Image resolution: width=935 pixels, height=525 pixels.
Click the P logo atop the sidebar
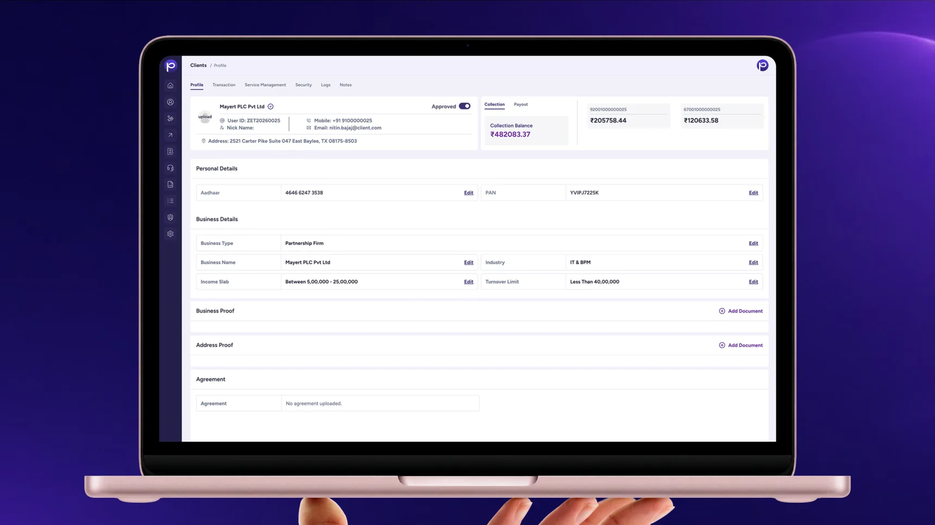tap(171, 66)
